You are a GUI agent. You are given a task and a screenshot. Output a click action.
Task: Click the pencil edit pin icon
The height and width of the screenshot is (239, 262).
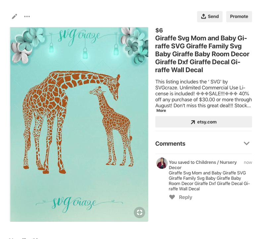[x=14, y=17]
